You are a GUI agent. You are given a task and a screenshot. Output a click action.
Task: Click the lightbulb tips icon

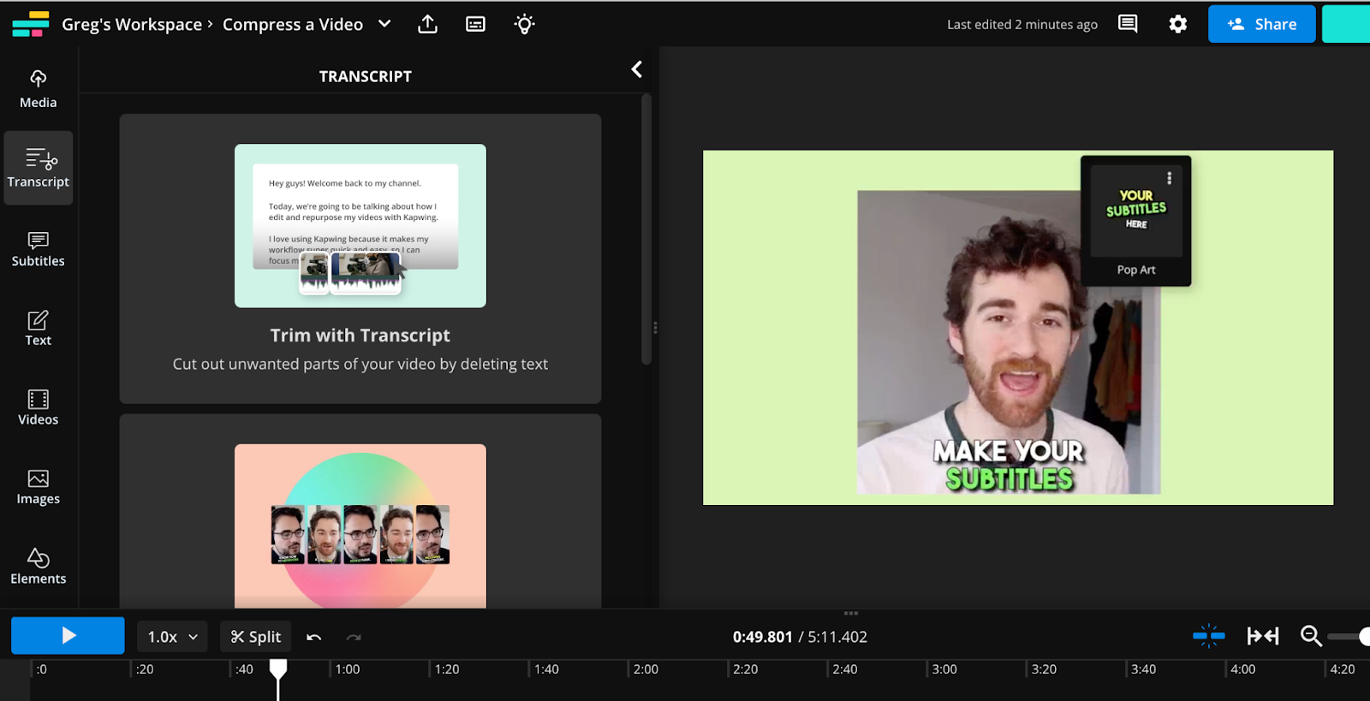[524, 24]
